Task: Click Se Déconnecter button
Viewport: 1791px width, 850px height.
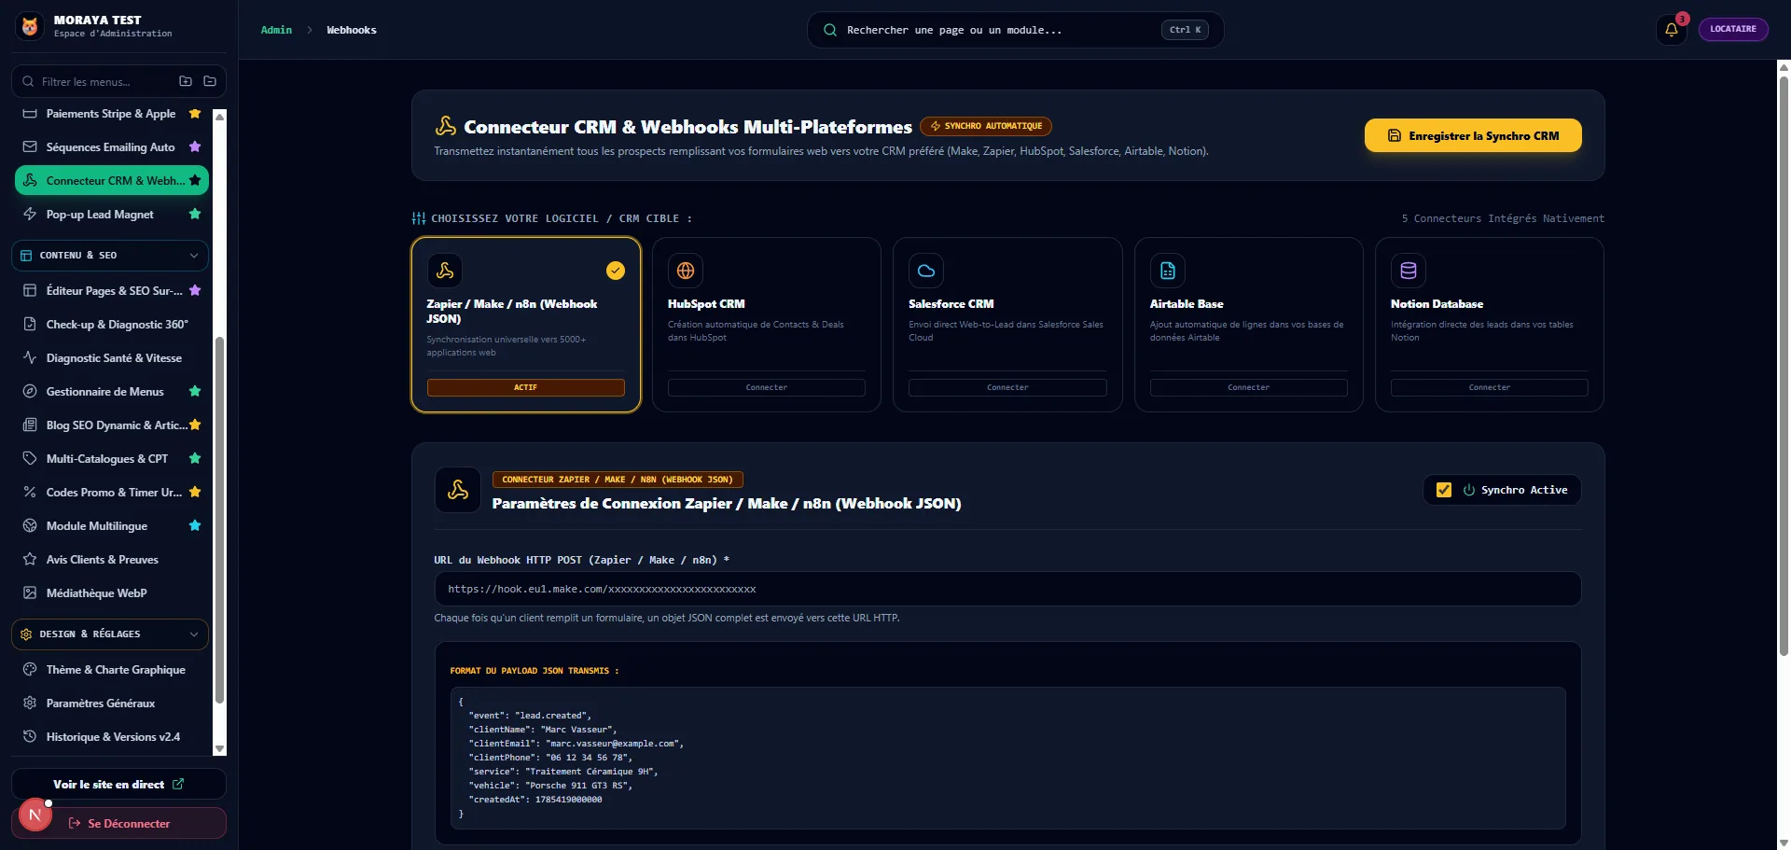Action: (118, 824)
